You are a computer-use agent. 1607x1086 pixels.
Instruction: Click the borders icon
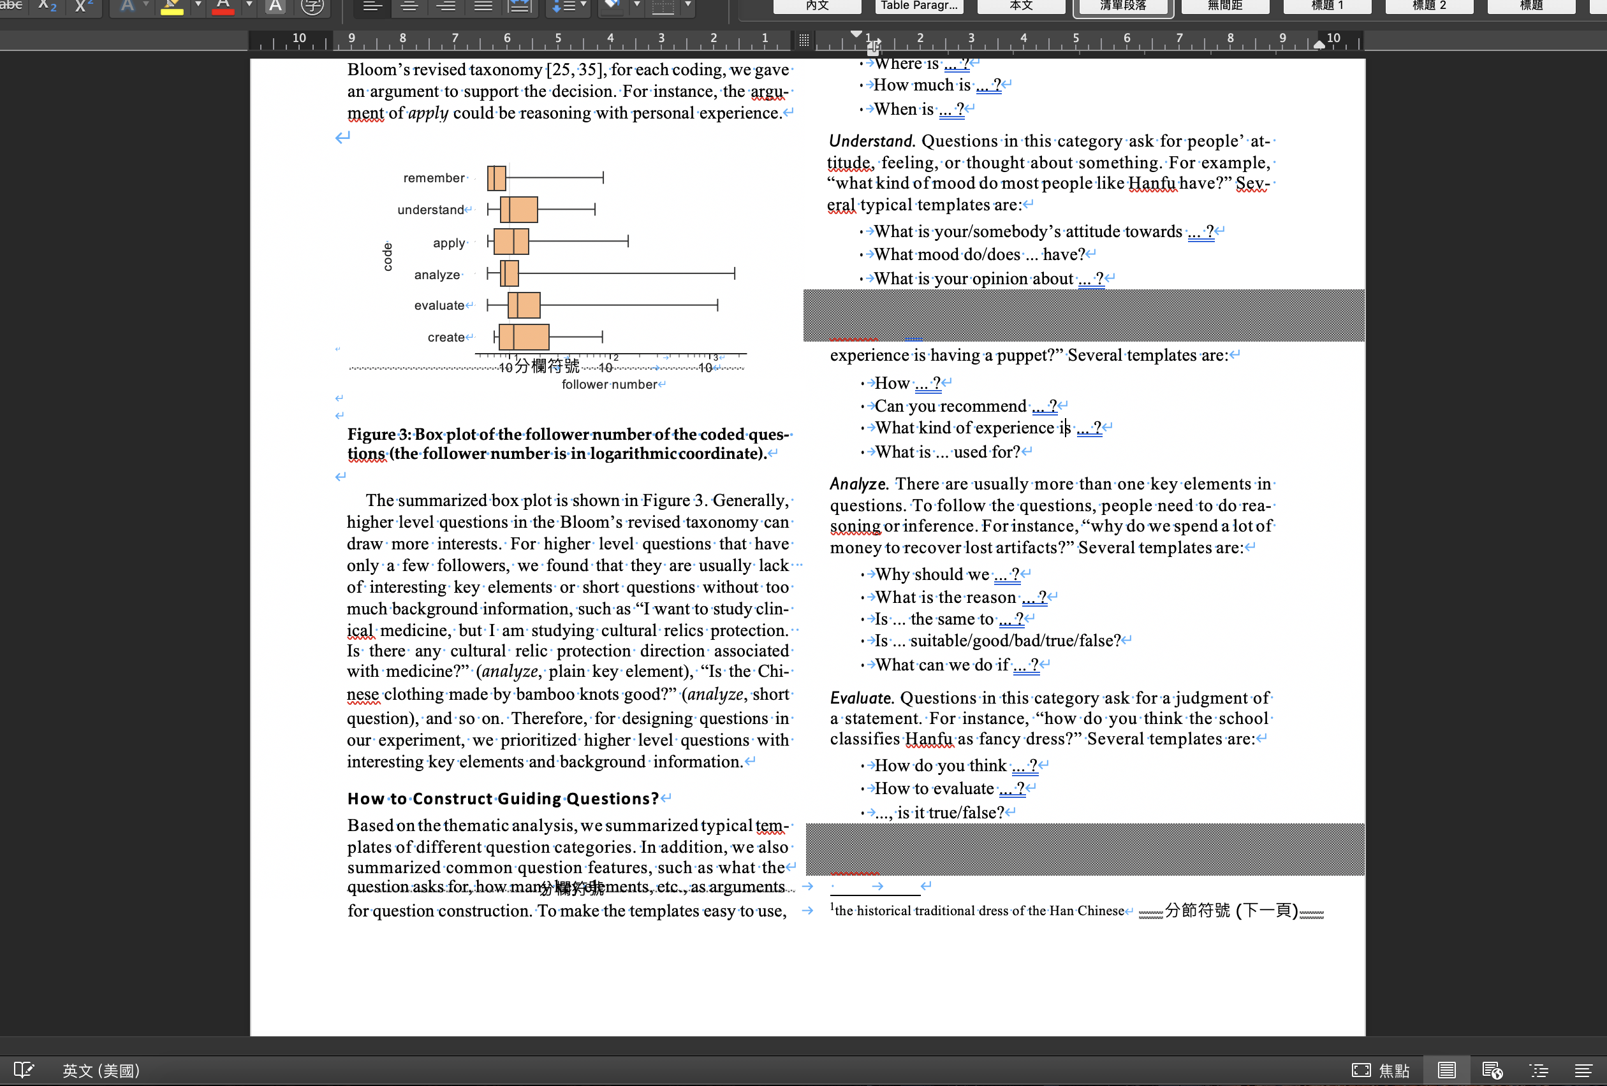[x=663, y=6]
